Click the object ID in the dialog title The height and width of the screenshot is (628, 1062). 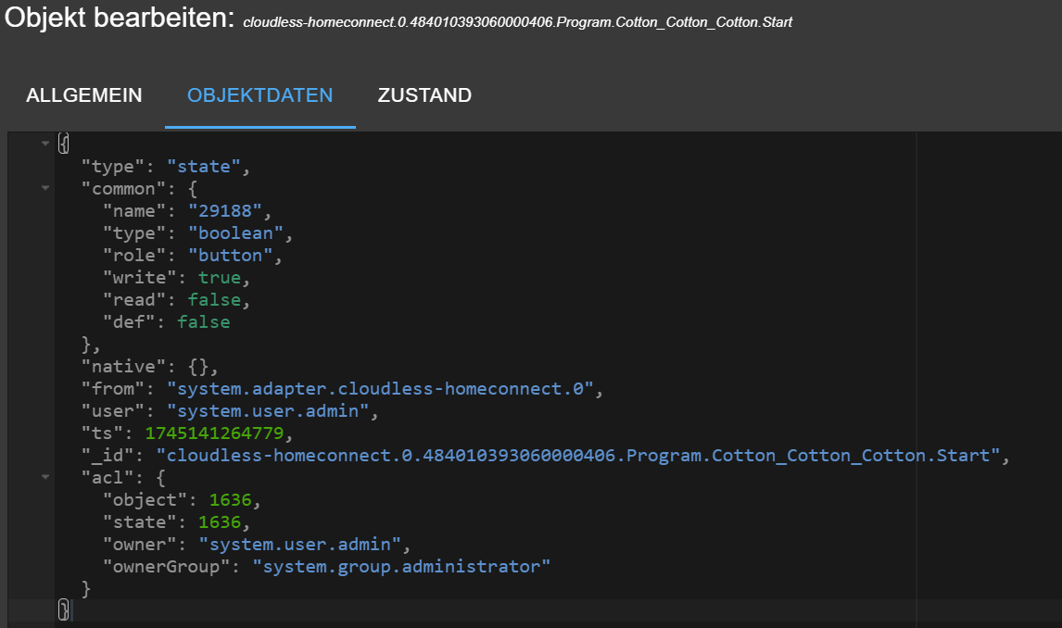click(x=517, y=22)
